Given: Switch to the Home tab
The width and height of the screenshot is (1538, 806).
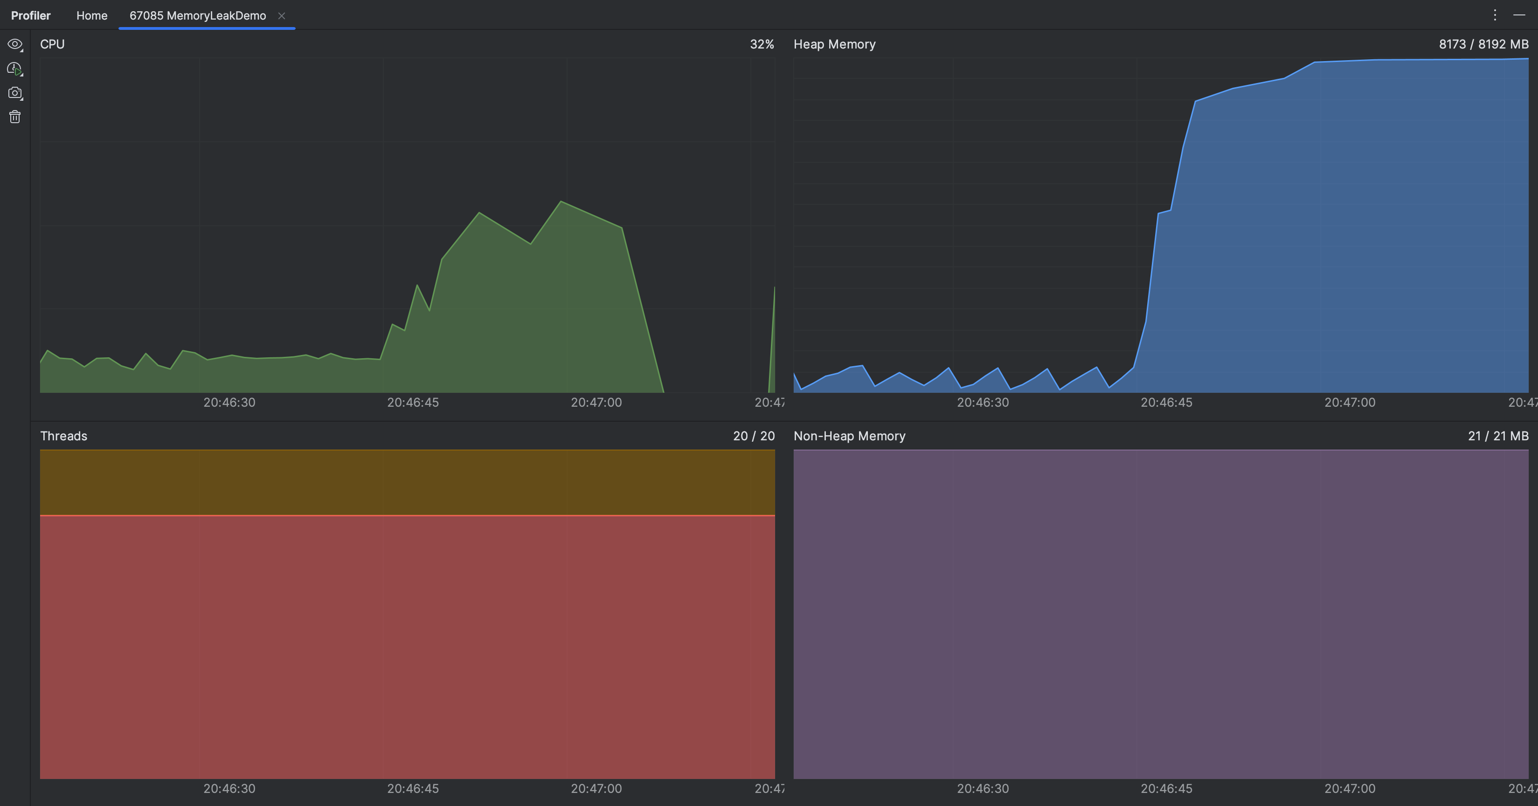Looking at the screenshot, I should tap(91, 15).
